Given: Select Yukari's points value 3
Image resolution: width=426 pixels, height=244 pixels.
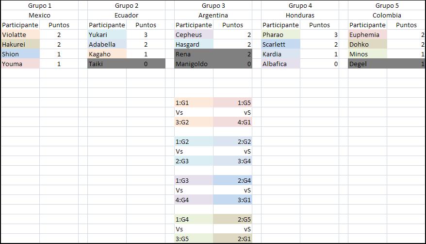Looking at the screenshot, I should click(x=146, y=35).
